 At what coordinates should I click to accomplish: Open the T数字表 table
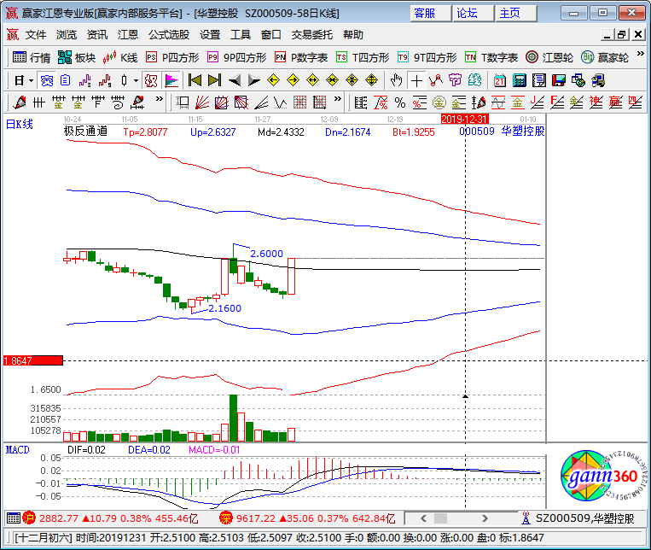(491, 57)
